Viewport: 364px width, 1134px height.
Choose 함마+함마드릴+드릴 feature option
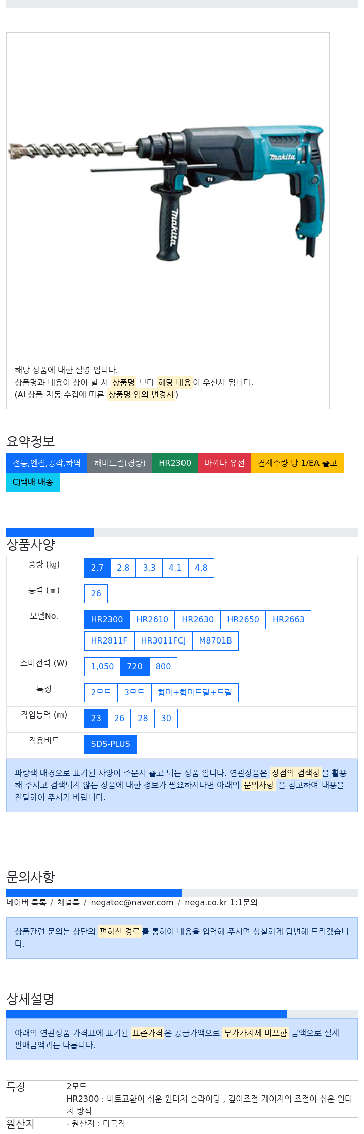pyautogui.click(x=195, y=693)
